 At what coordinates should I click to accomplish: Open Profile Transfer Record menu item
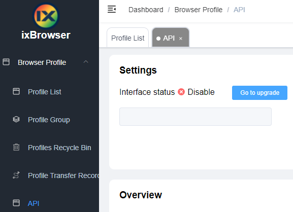[x=63, y=175]
